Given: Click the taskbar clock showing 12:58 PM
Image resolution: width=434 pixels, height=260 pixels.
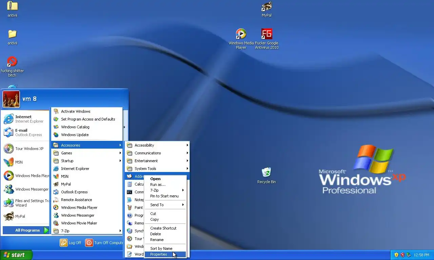Looking at the screenshot, I should (421, 255).
